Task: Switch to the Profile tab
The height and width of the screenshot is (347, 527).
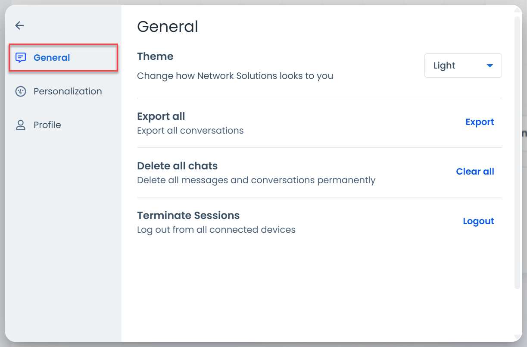Action: (x=63, y=125)
